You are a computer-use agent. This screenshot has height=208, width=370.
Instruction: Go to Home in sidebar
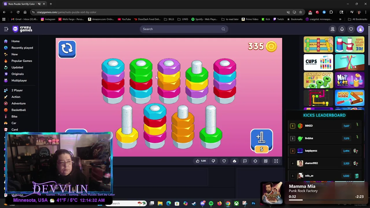click(x=16, y=41)
